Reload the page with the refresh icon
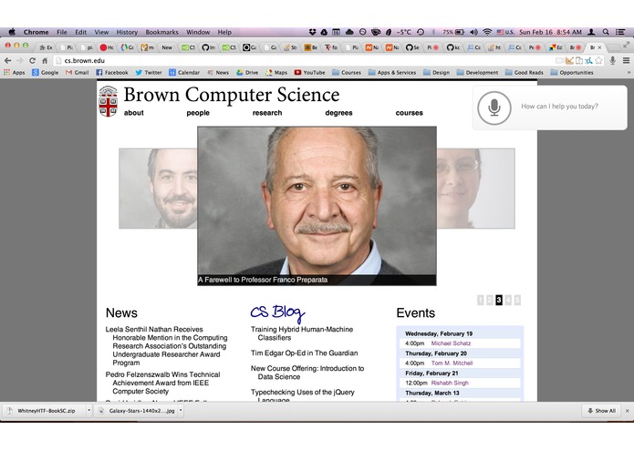Screen dimensions: 634x450 pos(32,60)
